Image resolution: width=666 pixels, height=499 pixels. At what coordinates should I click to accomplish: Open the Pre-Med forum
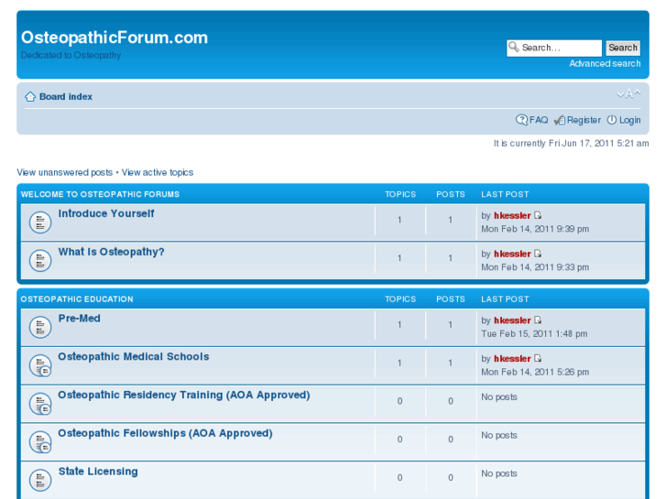80,319
